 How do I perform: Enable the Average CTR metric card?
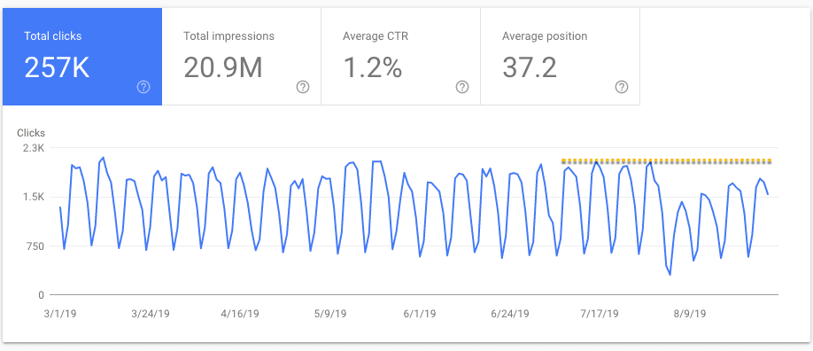pos(401,57)
